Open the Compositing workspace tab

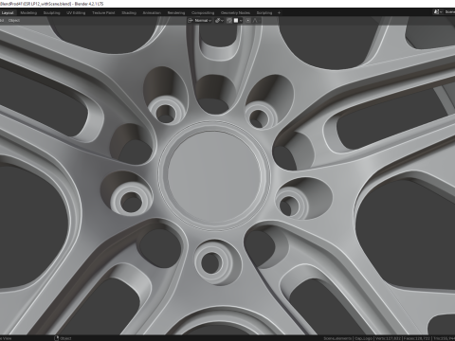click(203, 13)
